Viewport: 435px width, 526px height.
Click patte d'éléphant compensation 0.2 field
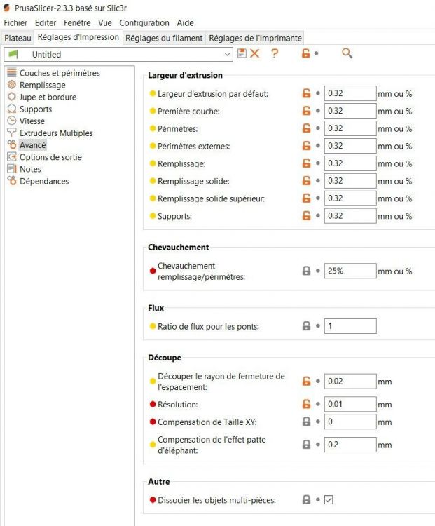click(350, 445)
